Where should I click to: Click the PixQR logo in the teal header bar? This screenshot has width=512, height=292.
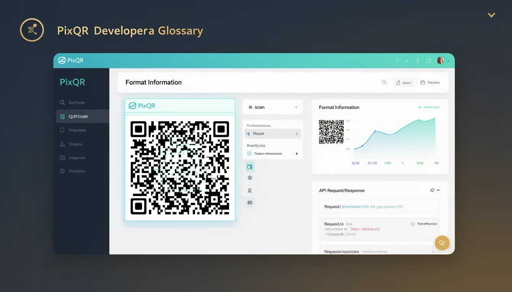pyautogui.click(x=71, y=60)
